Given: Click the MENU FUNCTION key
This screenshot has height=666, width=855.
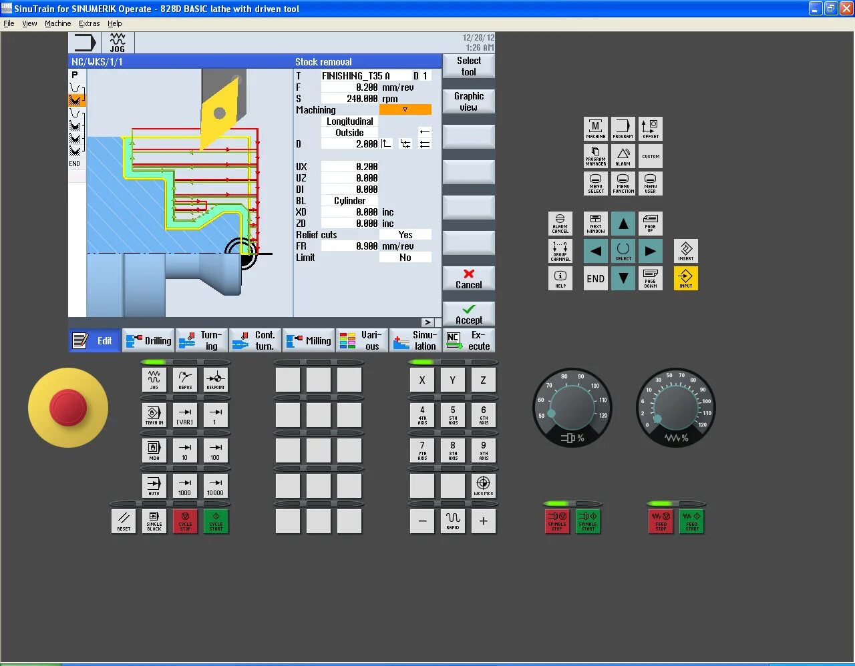Looking at the screenshot, I should (623, 184).
